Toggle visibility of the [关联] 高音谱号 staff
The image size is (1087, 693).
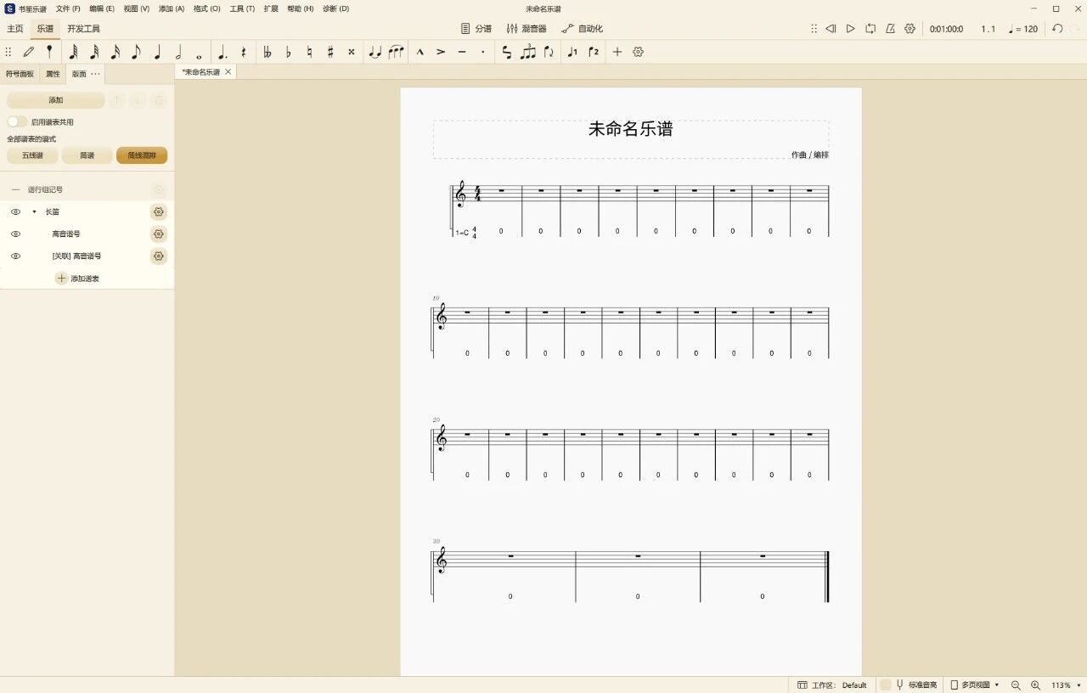[x=15, y=256]
